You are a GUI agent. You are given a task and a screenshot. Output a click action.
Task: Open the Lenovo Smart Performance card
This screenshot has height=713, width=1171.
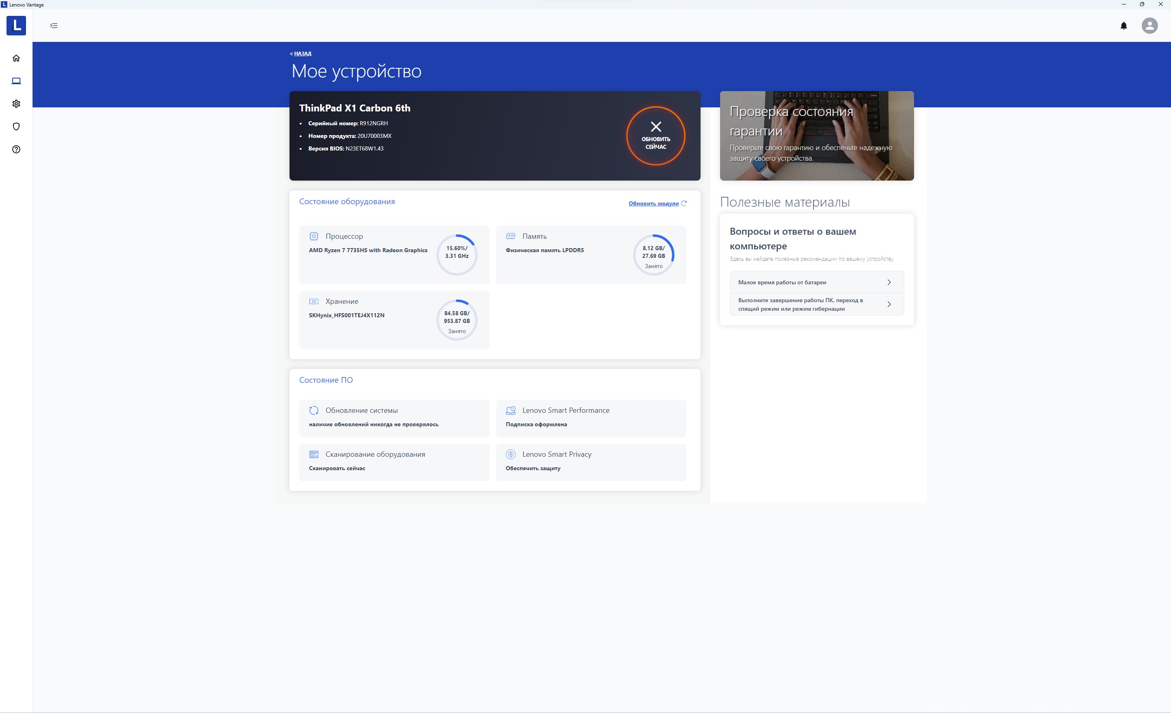click(x=591, y=418)
